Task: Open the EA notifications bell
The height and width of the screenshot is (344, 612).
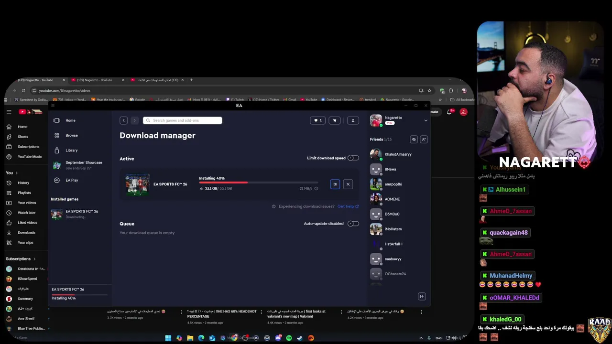Action: pyautogui.click(x=353, y=120)
